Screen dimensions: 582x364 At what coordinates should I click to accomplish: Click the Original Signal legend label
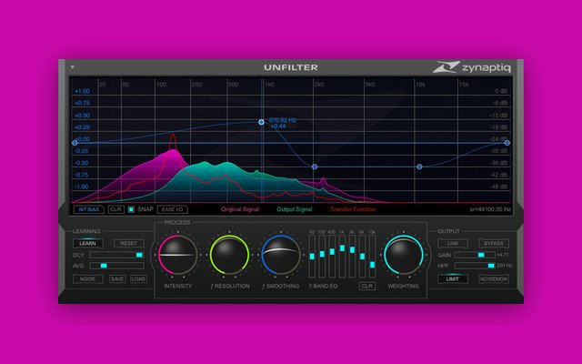[240, 209]
